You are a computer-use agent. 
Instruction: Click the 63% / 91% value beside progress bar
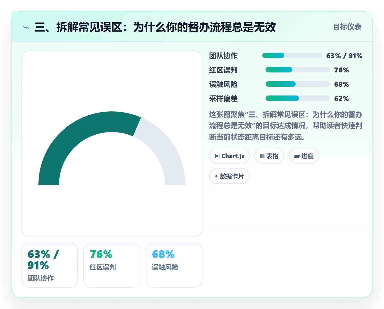(x=344, y=56)
